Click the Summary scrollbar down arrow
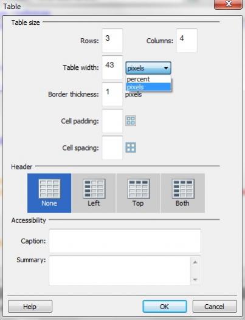The width and height of the screenshot is (245, 320). coord(195,279)
